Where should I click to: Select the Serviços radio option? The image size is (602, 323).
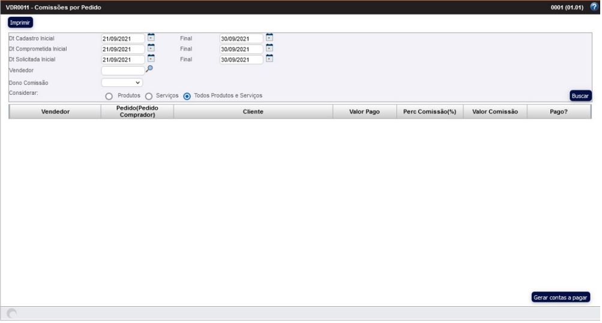point(149,96)
